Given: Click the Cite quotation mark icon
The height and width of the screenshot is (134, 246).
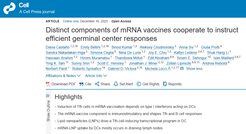Looking at the screenshot, I should point(81,84).
